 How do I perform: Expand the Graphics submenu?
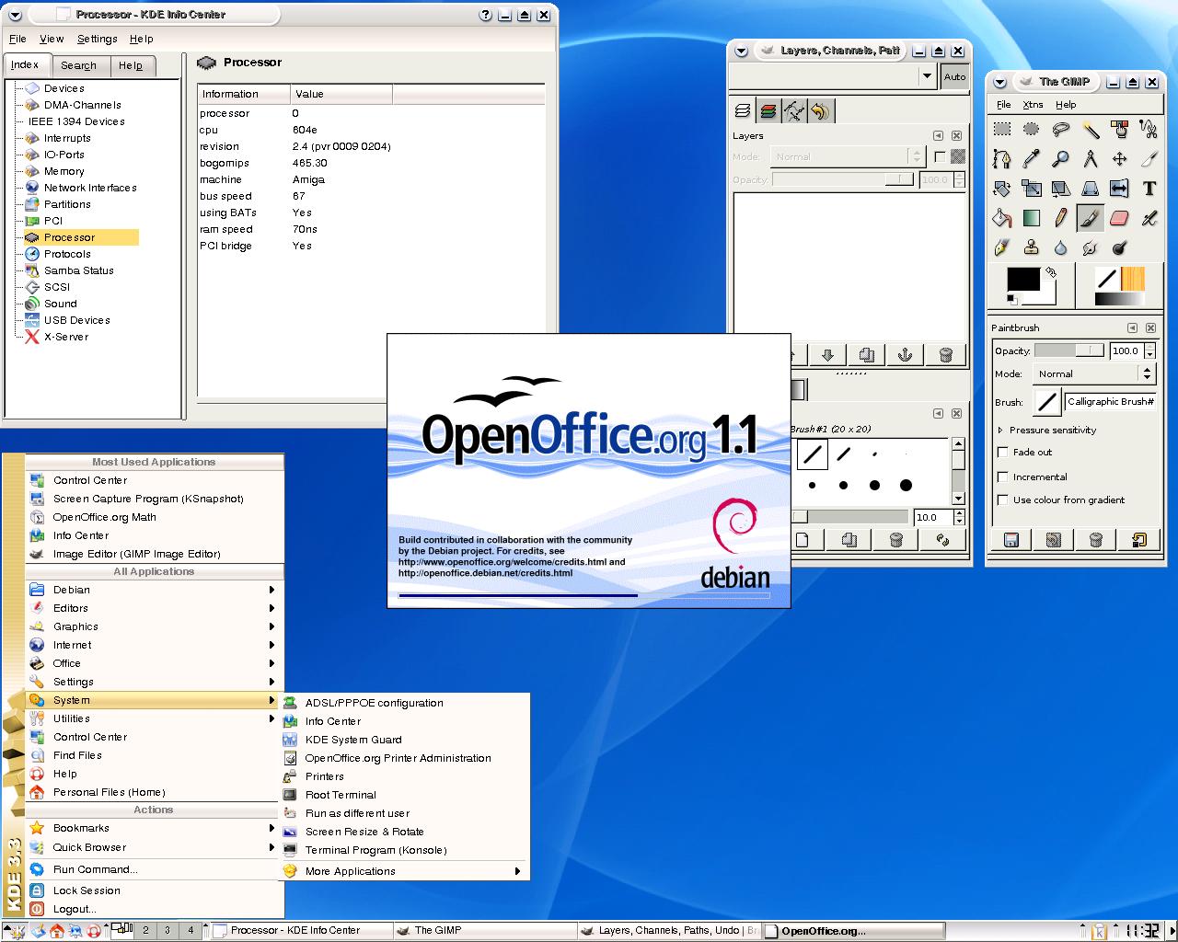(154, 626)
